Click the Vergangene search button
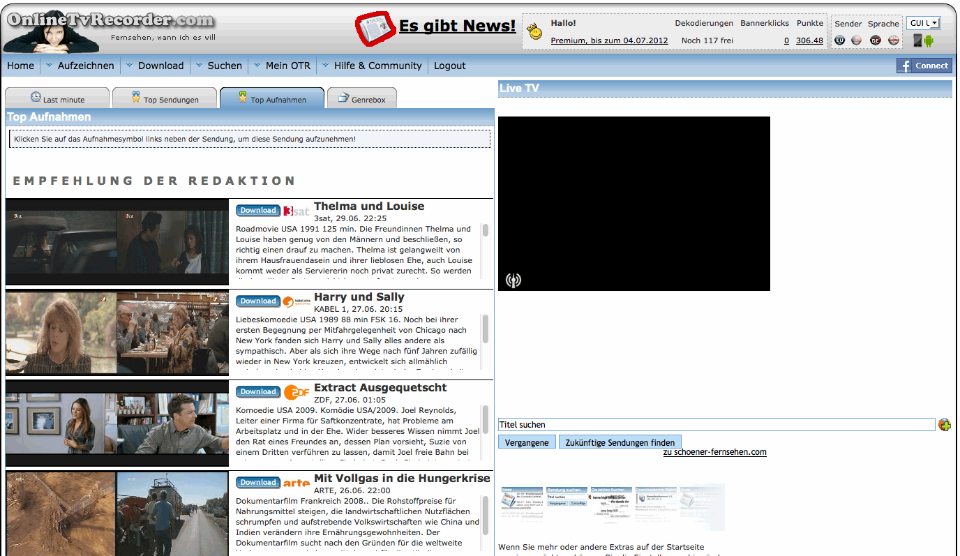This screenshot has height=556, width=960. pyautogui.click(x=527, y=442)
